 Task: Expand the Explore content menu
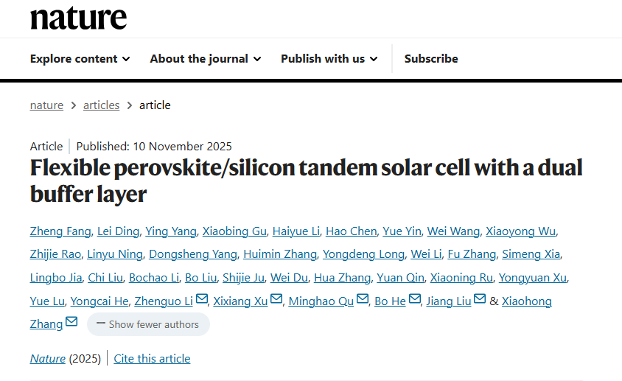80,59
